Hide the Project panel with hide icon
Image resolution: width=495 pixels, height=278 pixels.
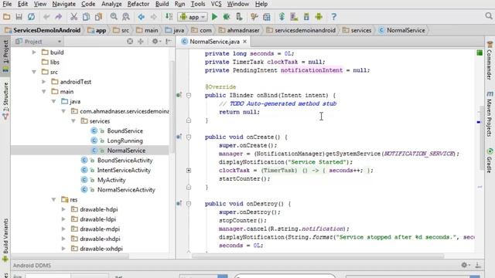point(169,41)
